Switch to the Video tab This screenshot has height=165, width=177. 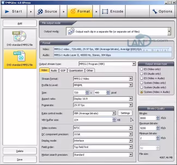point(44,70)
